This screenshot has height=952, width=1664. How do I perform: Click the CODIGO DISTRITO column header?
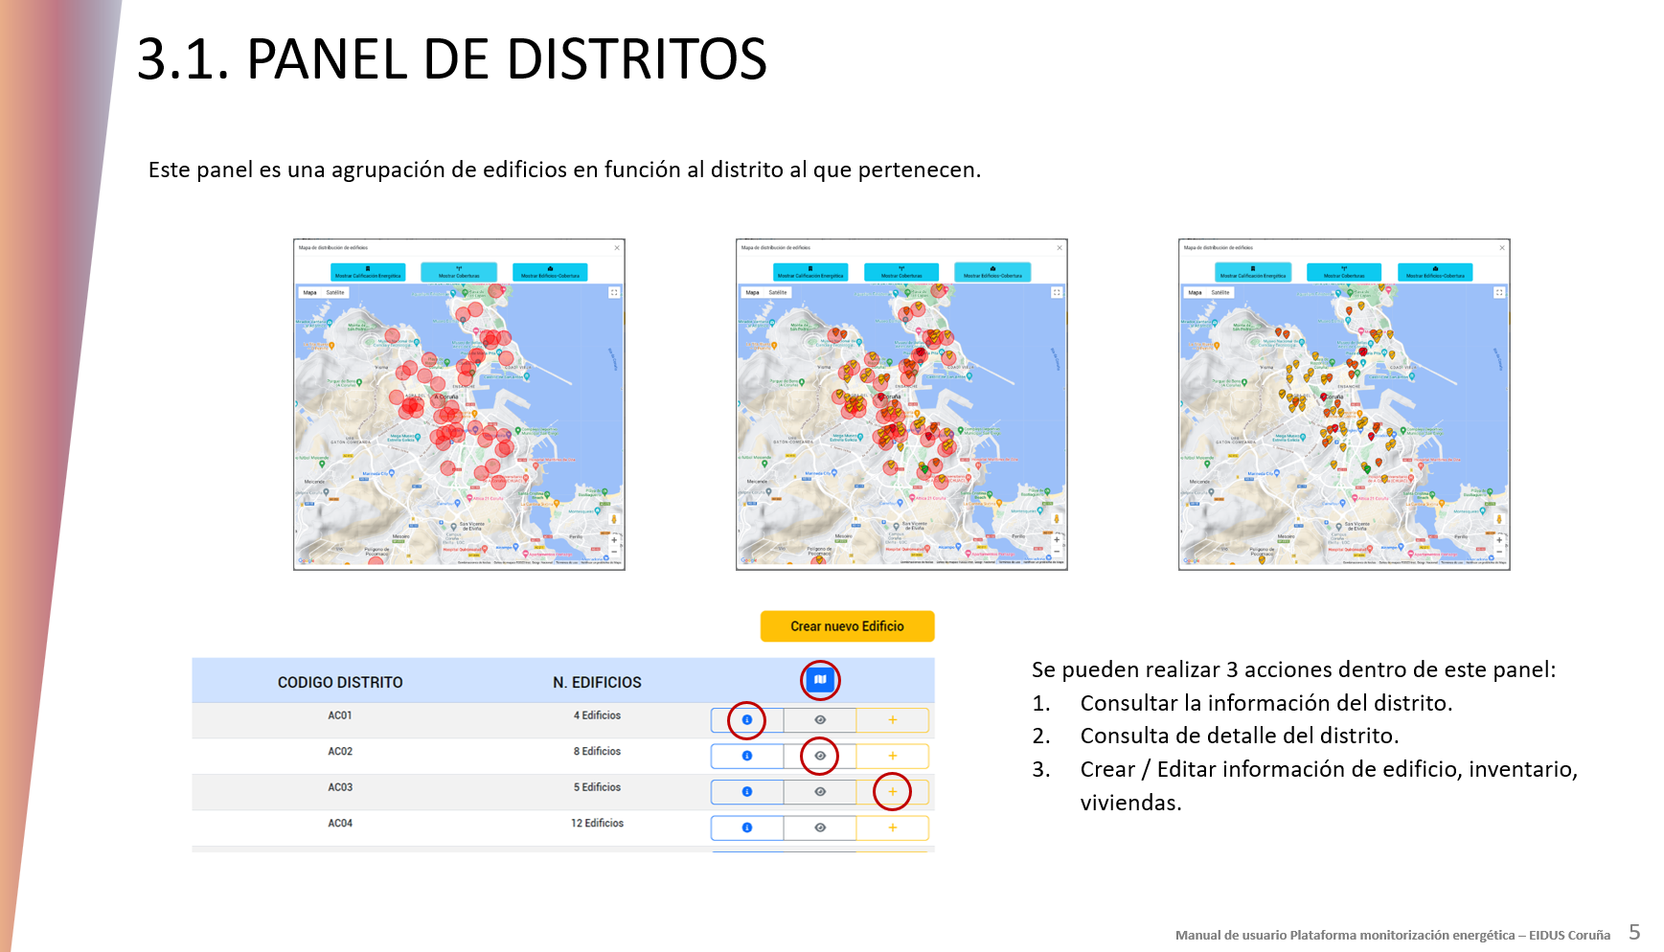pyautogui.click(x=340, y=683)
